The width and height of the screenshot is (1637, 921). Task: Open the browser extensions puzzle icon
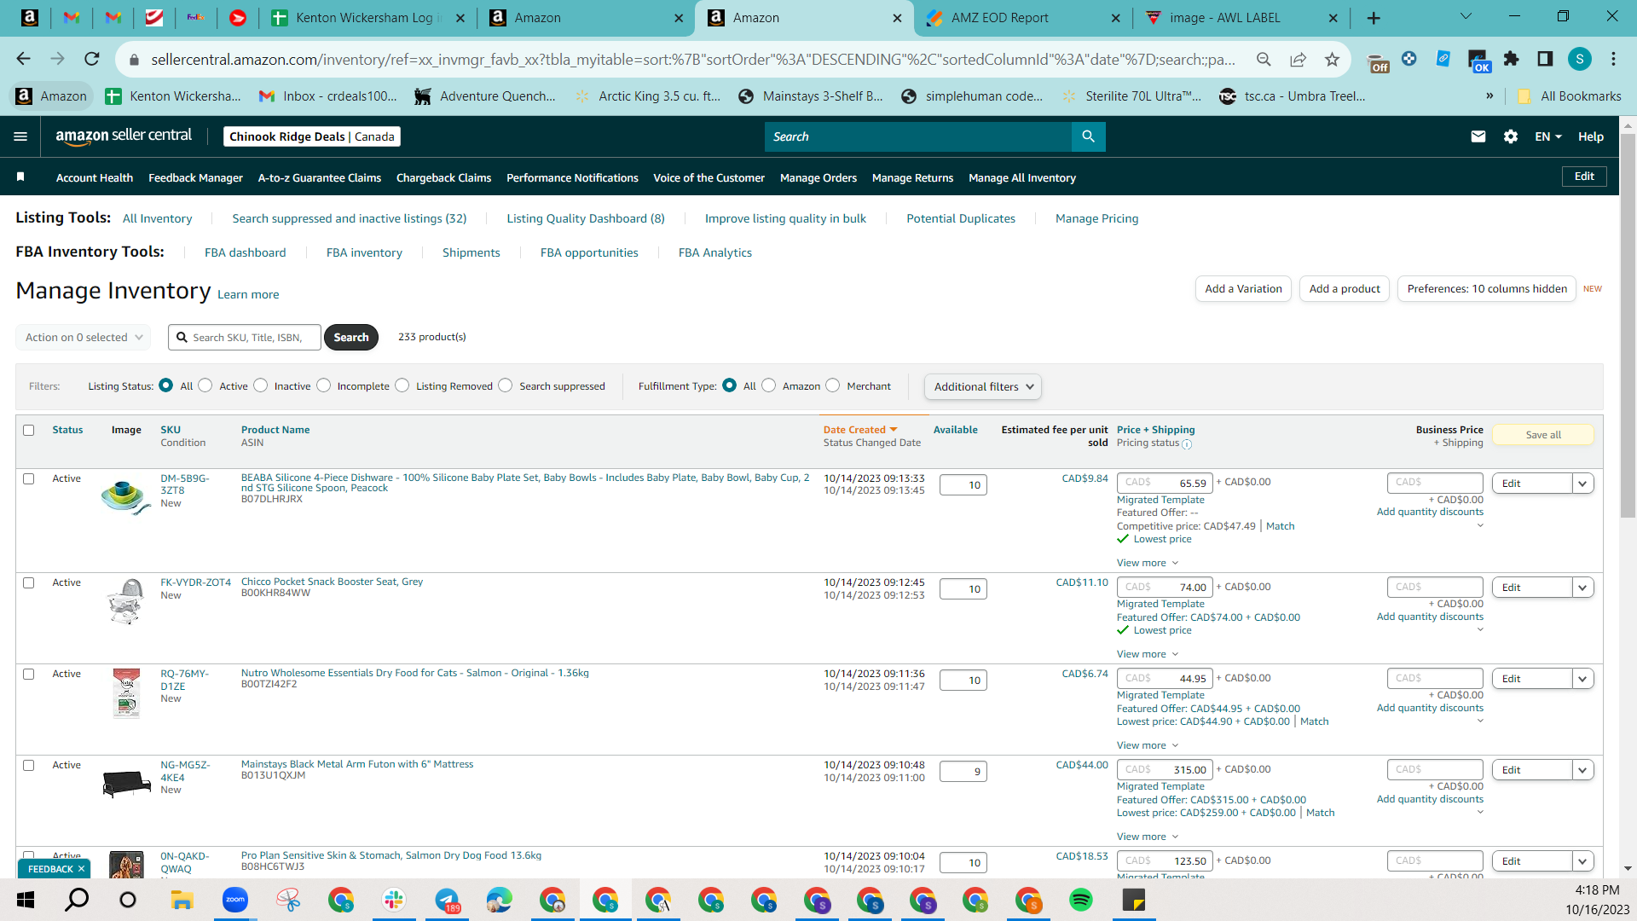1511,59
